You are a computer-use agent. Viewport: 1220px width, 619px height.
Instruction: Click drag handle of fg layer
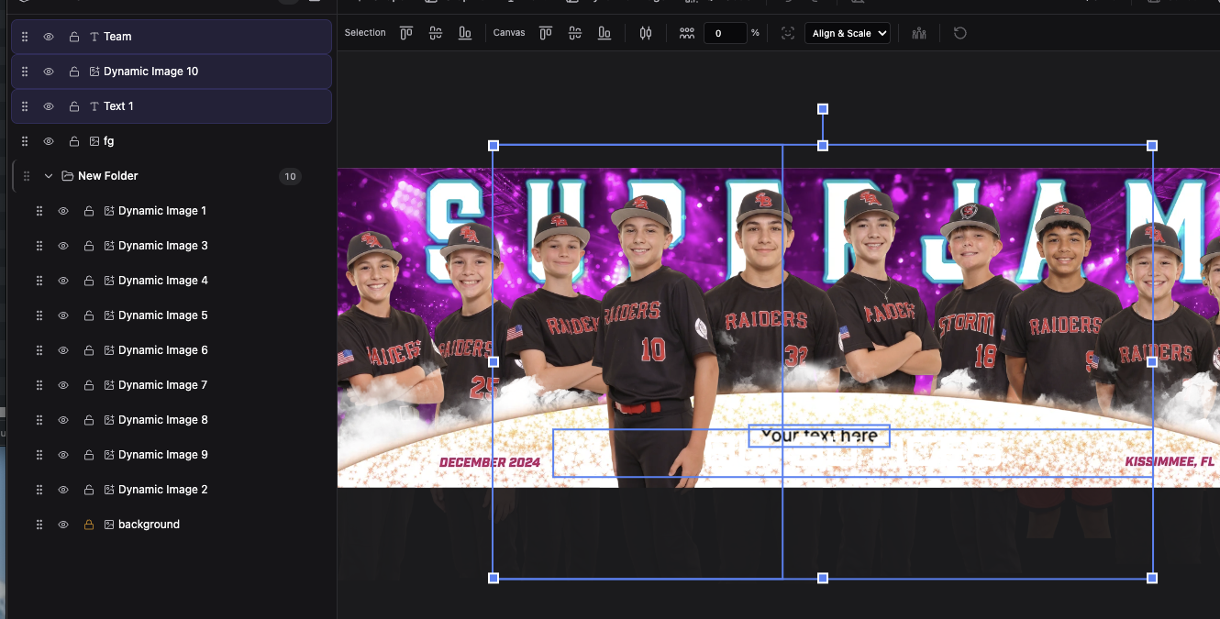[25, 141]
